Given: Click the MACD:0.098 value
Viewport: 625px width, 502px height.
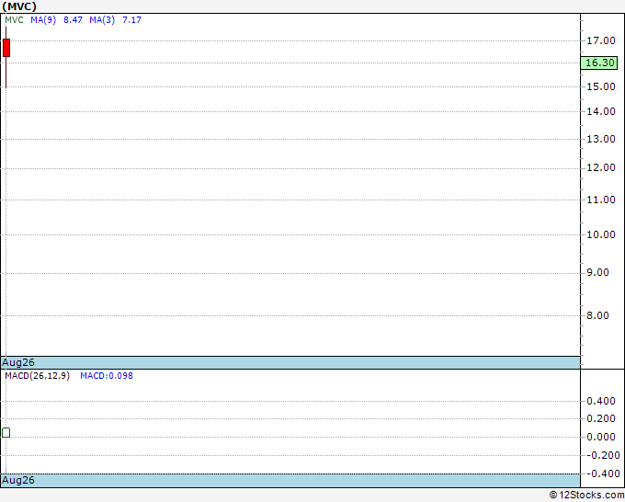Looking at the screenshot, I should point(107,376).
